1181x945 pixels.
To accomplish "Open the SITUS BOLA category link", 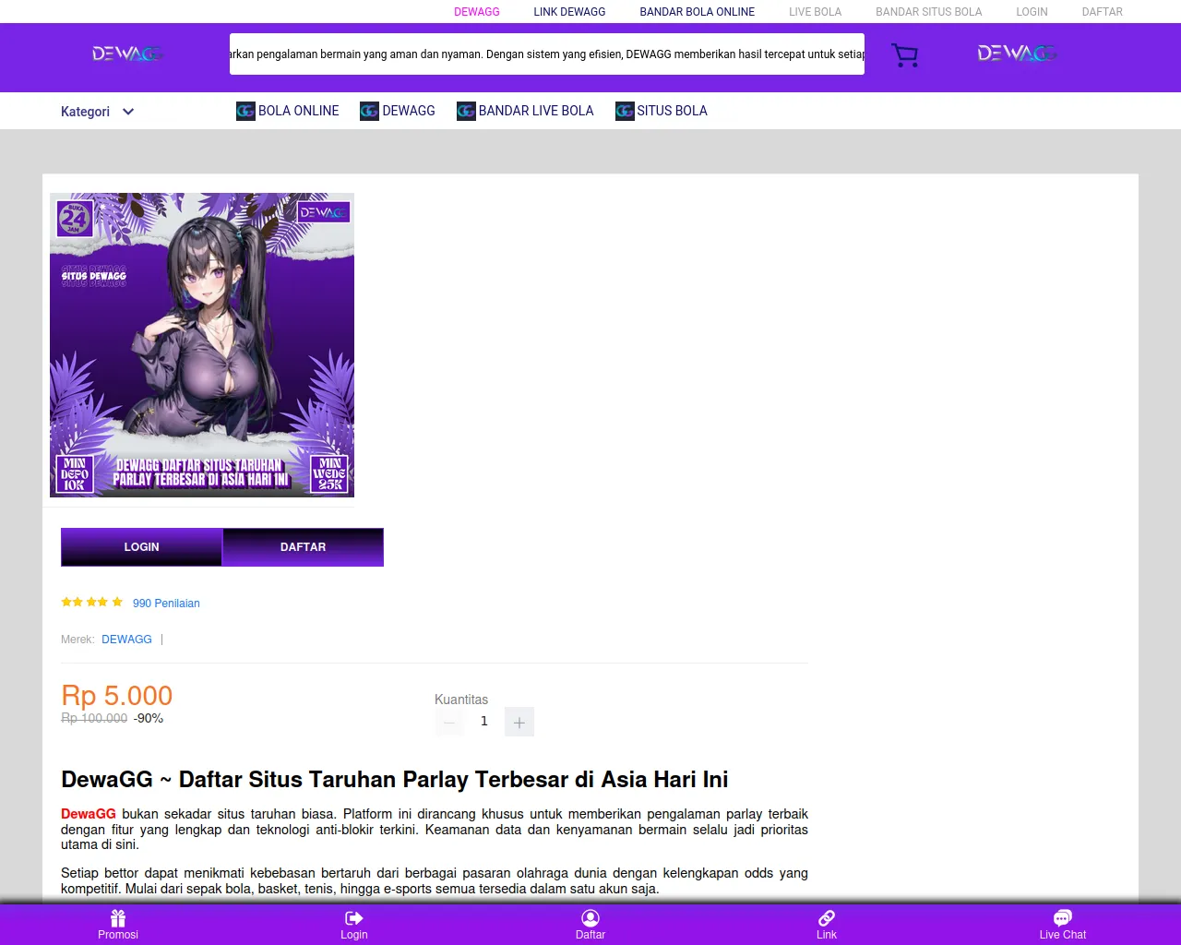I will (x=673, y=111).
